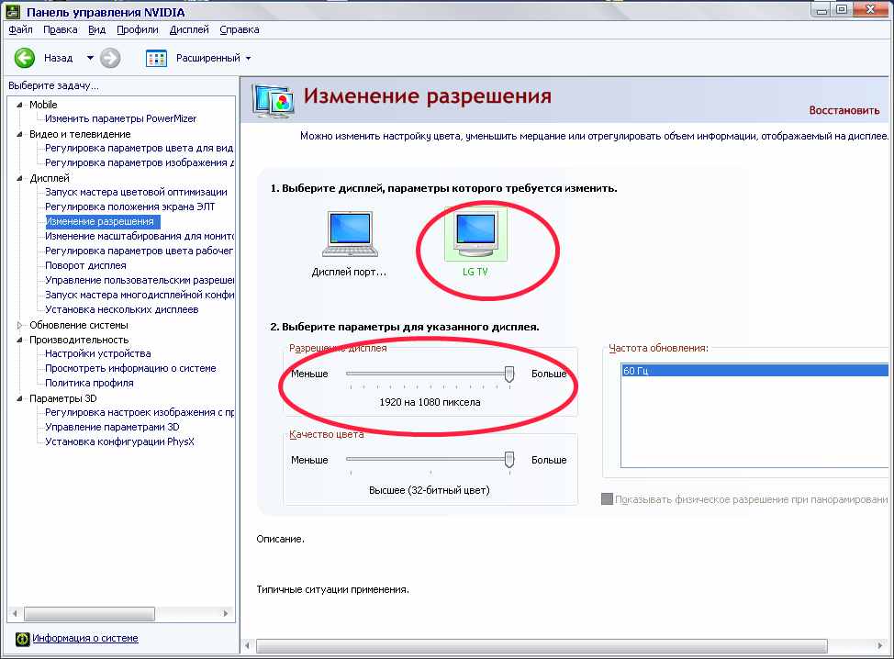Open Управление параметрами 3D
Image resolution: width=894 pixels, height=659 pixels.
[112, 428]
